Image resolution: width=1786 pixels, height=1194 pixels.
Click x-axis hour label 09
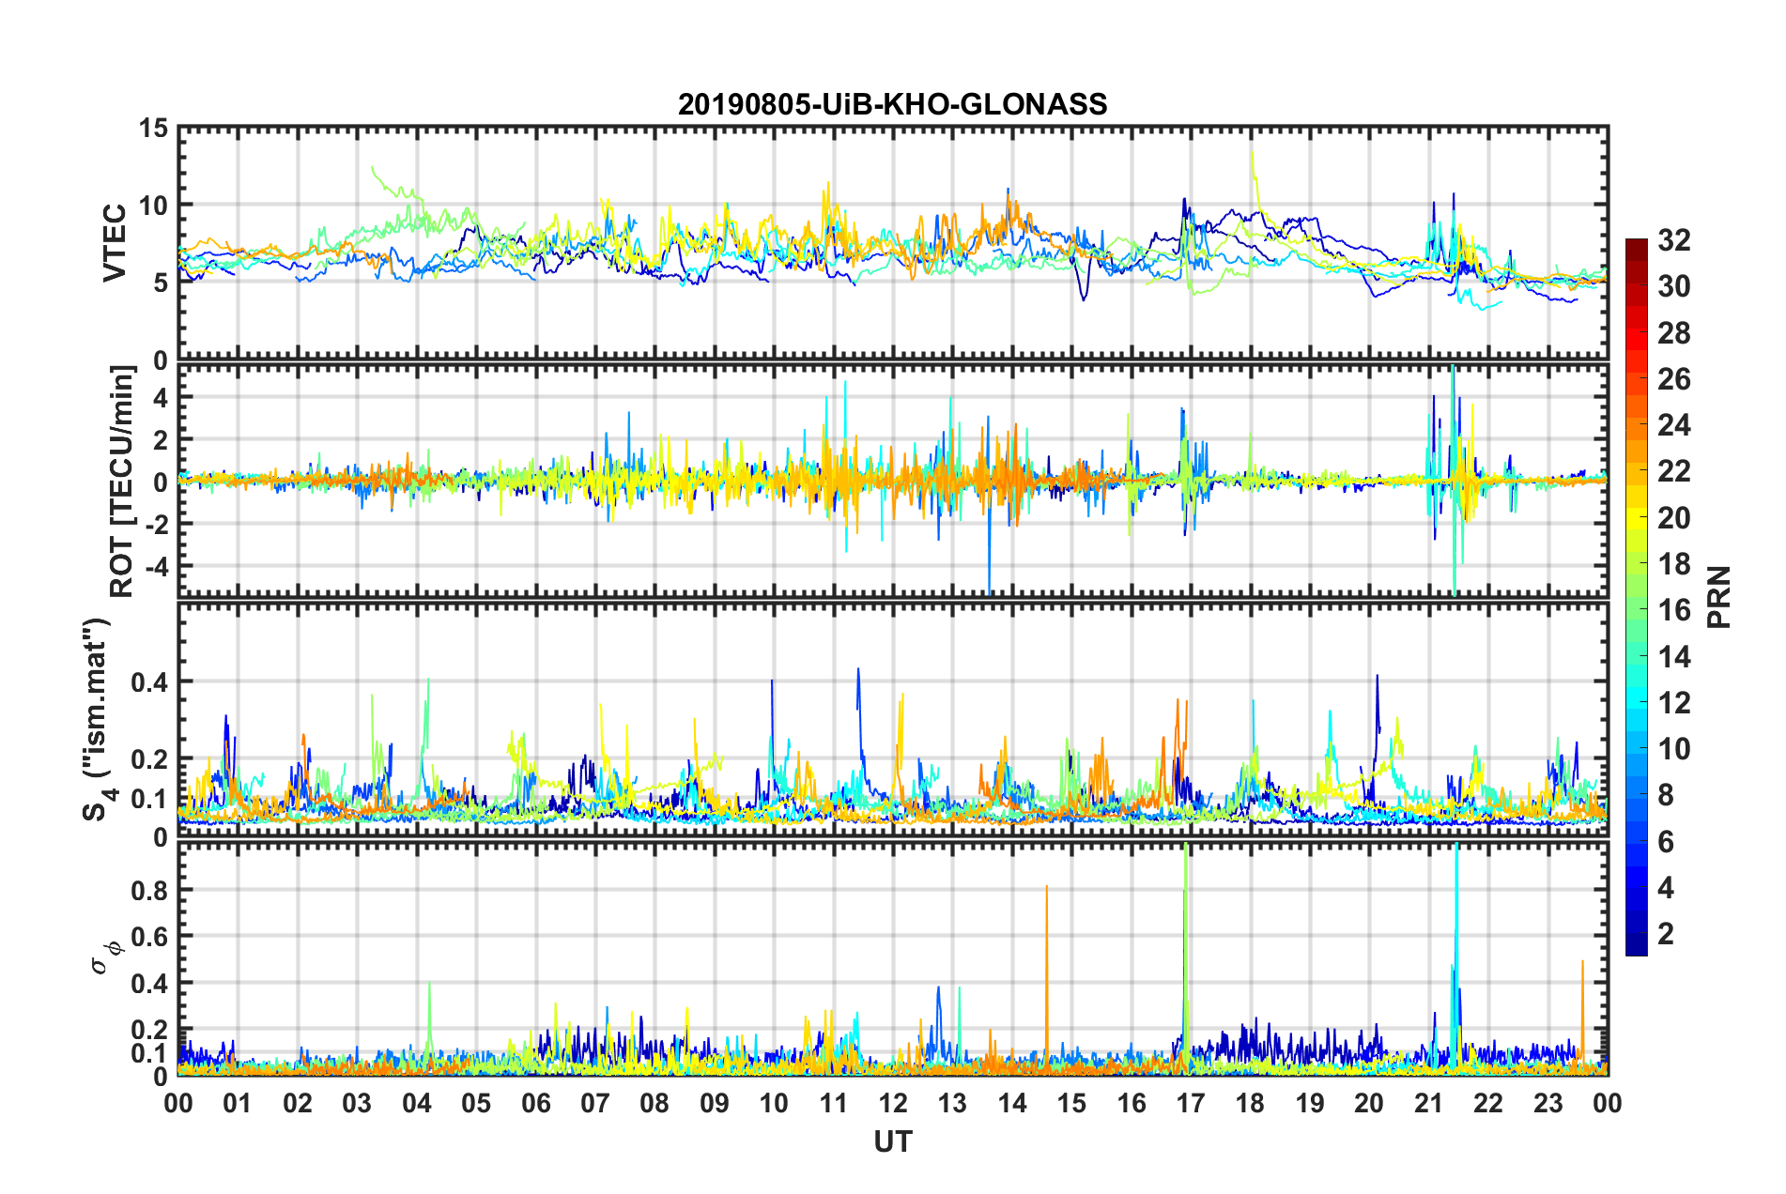[715, 1103]
